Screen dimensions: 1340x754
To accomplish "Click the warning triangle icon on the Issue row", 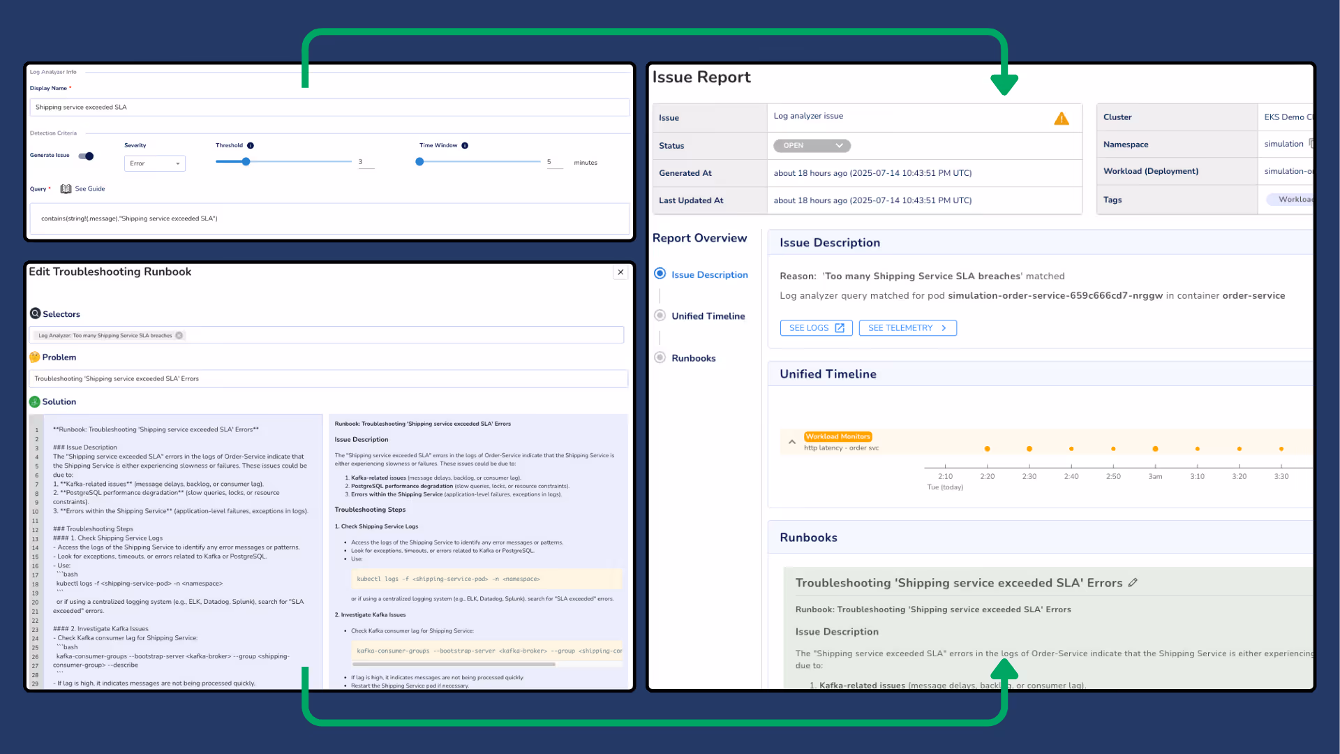I will 1061,118.
